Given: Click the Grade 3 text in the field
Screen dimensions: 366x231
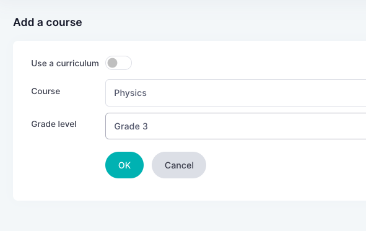Looking at the screenshot, I should click(131, 126).
